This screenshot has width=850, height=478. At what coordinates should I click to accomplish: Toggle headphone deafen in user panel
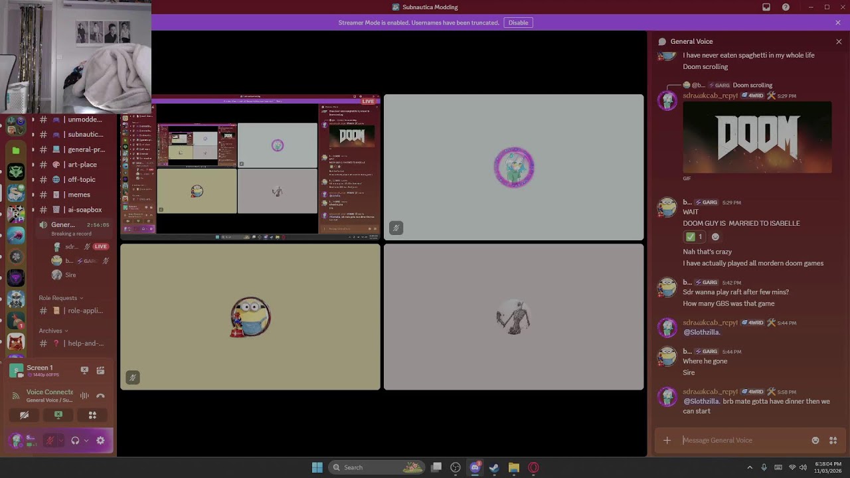click(x=75, y=440)
